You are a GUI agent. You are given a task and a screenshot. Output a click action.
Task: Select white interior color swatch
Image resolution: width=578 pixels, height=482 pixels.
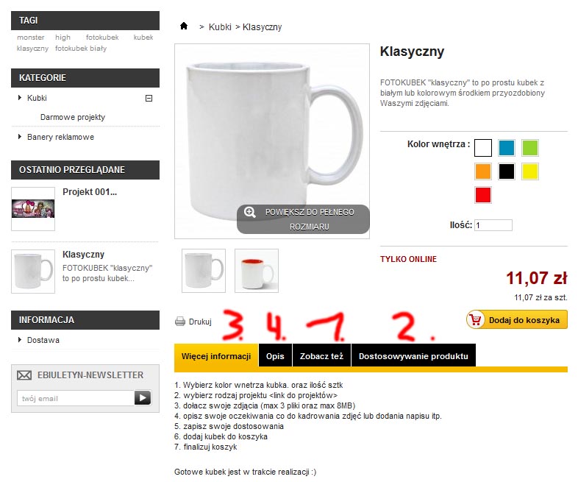[483, 148]
